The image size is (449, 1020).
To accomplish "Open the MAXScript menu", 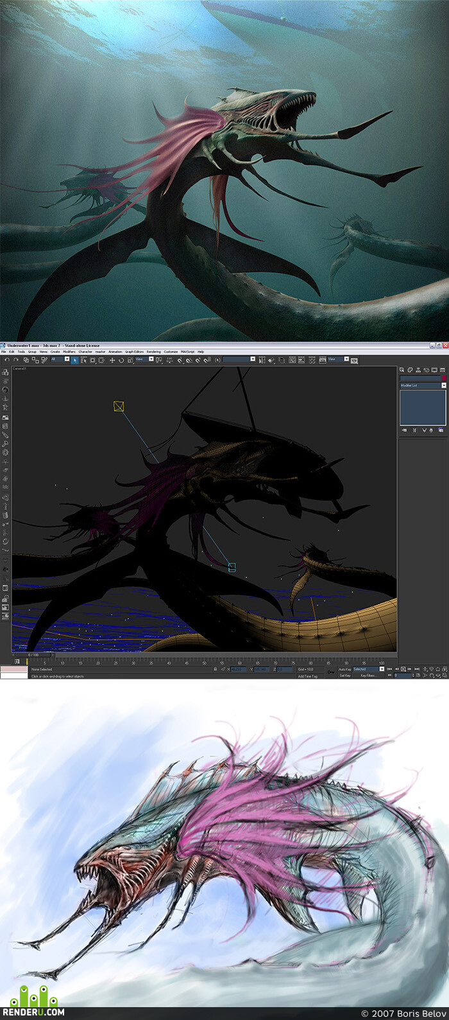I will coord(187,352).
